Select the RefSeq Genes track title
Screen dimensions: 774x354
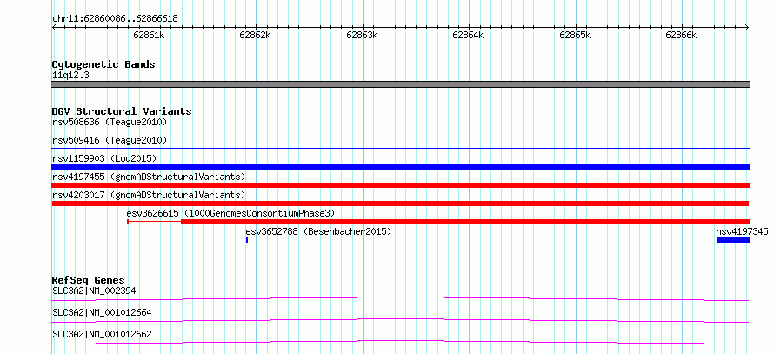pos(89,280)
